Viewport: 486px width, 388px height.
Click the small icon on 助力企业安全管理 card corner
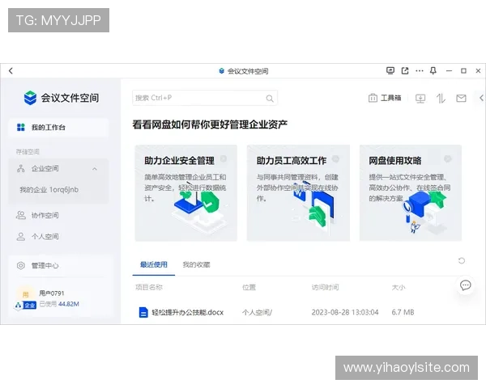[x=224, y=158]
